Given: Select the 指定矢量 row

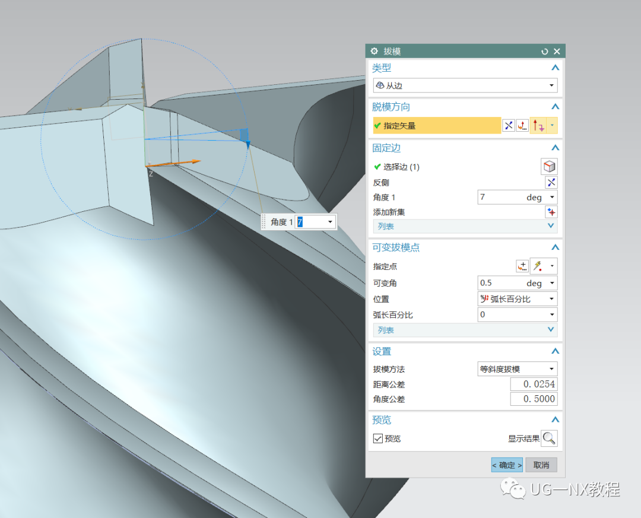Looking at the screenshot, I should pyautogui.click(x=437, y=126).
